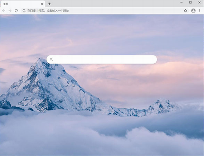204x156 pixels.
Task: Click the empty tab strip area beside the plus
Action: click(115, 4)
